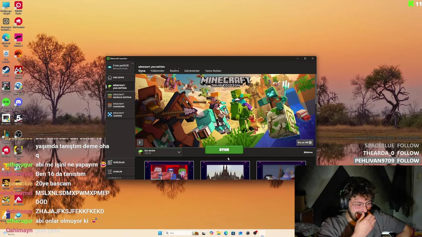Open the DT Control desktop shortcut
The width and height of the screenshot is (422, 237).
tap(6, 120)
